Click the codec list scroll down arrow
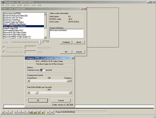Image resolution: width=156 pixels, height=118 pixels. click(45, 37)
